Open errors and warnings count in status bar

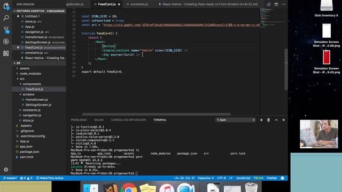pyautogui.click(x=26, y=178)
